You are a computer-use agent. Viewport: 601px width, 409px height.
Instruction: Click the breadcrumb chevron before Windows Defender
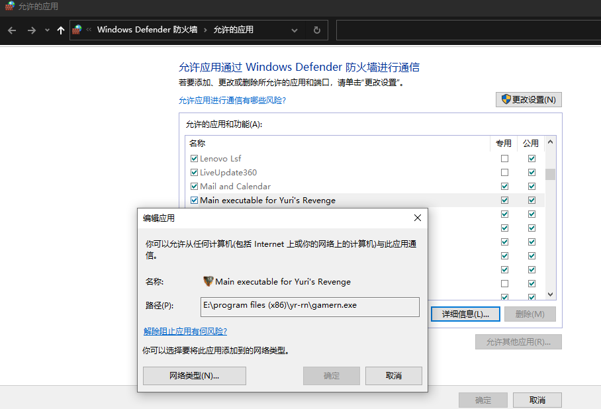pyautogui.click(x=89, y=30)
